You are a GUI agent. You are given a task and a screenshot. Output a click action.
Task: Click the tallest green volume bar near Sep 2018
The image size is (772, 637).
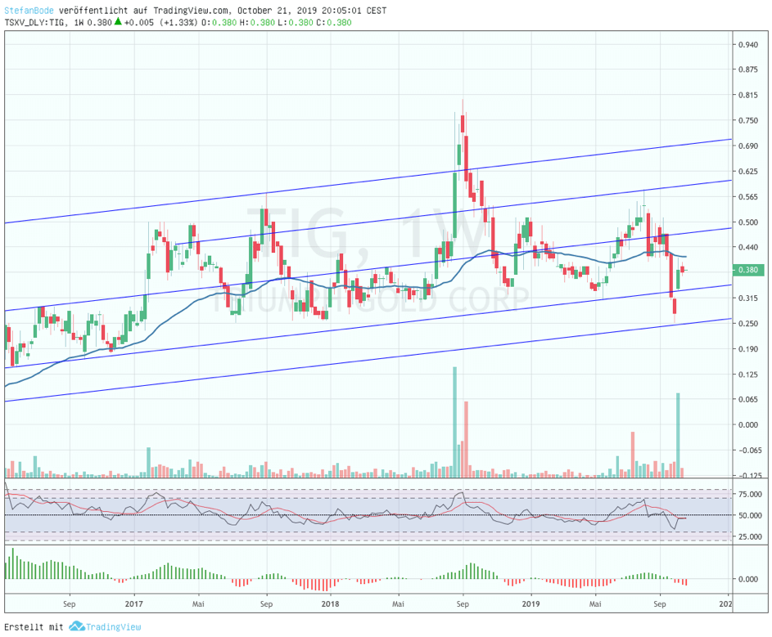pyautogui.click(x=454, y=421)
